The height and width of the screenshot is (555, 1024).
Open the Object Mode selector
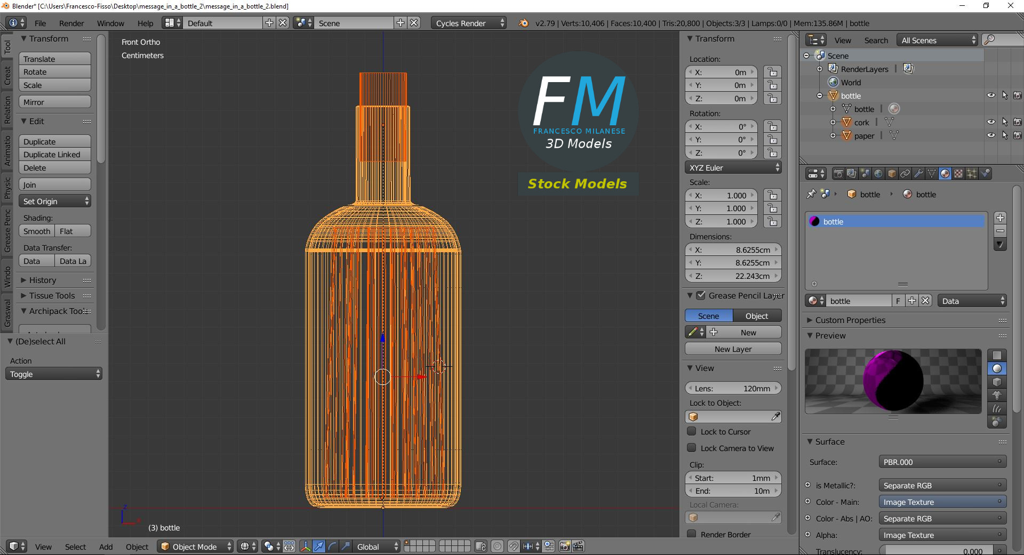click(x=195, y=546)
